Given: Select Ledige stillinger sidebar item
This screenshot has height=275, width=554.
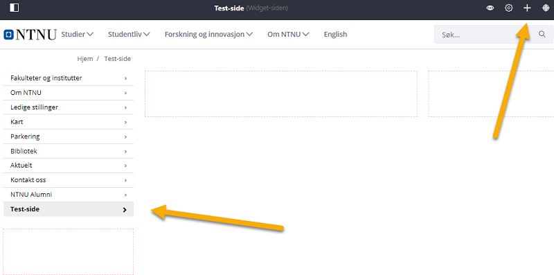Looking at the screenshot, I should tap(69, 107).
